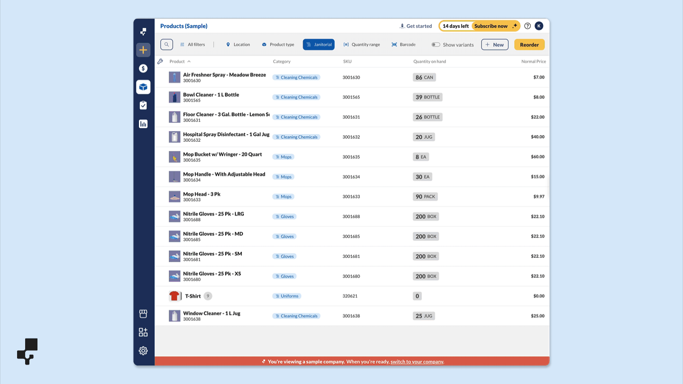Open the search magnifier in the filter bar
The height and width of the screenshot is (384, 683).
[166, 44]
